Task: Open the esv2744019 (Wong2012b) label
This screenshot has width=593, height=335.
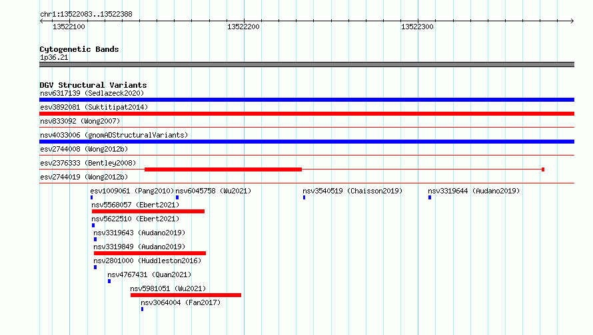Action: click(x=84, y=177)
